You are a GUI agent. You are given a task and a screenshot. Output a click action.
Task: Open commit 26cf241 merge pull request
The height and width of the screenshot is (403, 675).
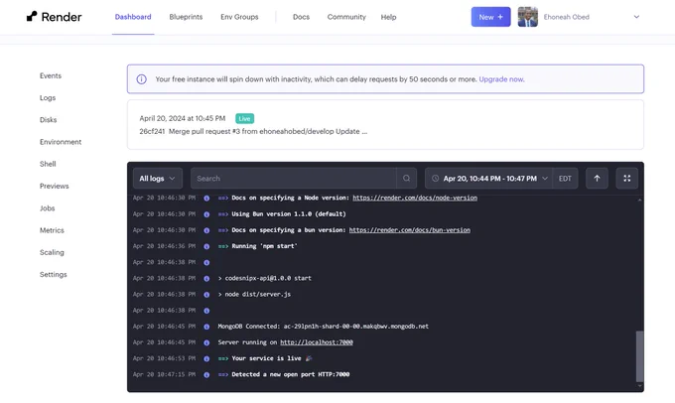(253, 131)
